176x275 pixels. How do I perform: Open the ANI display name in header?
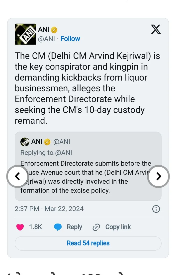click(44, 30)
